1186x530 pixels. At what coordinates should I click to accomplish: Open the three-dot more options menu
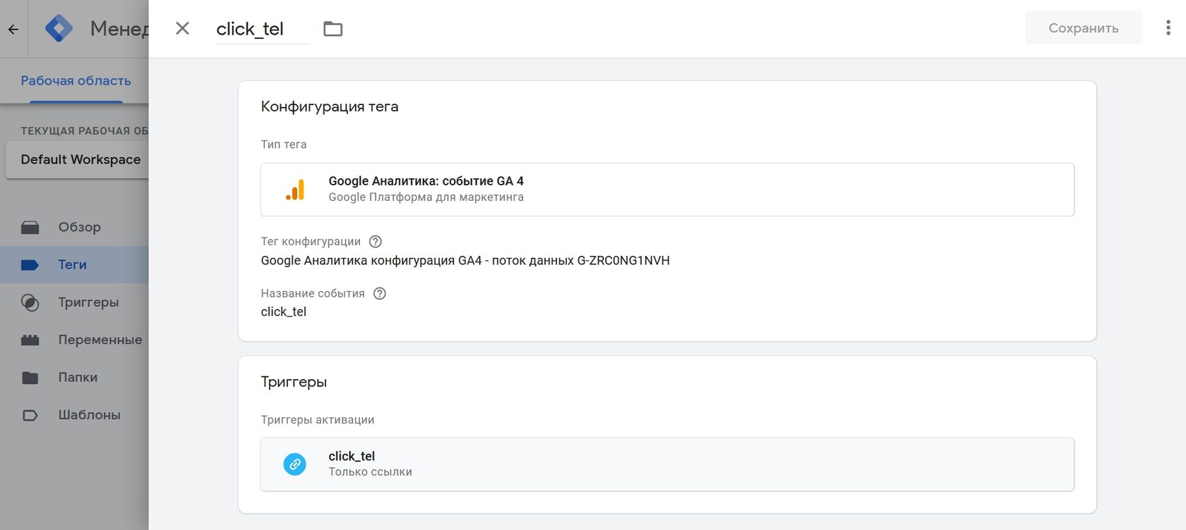point(1168,28)
